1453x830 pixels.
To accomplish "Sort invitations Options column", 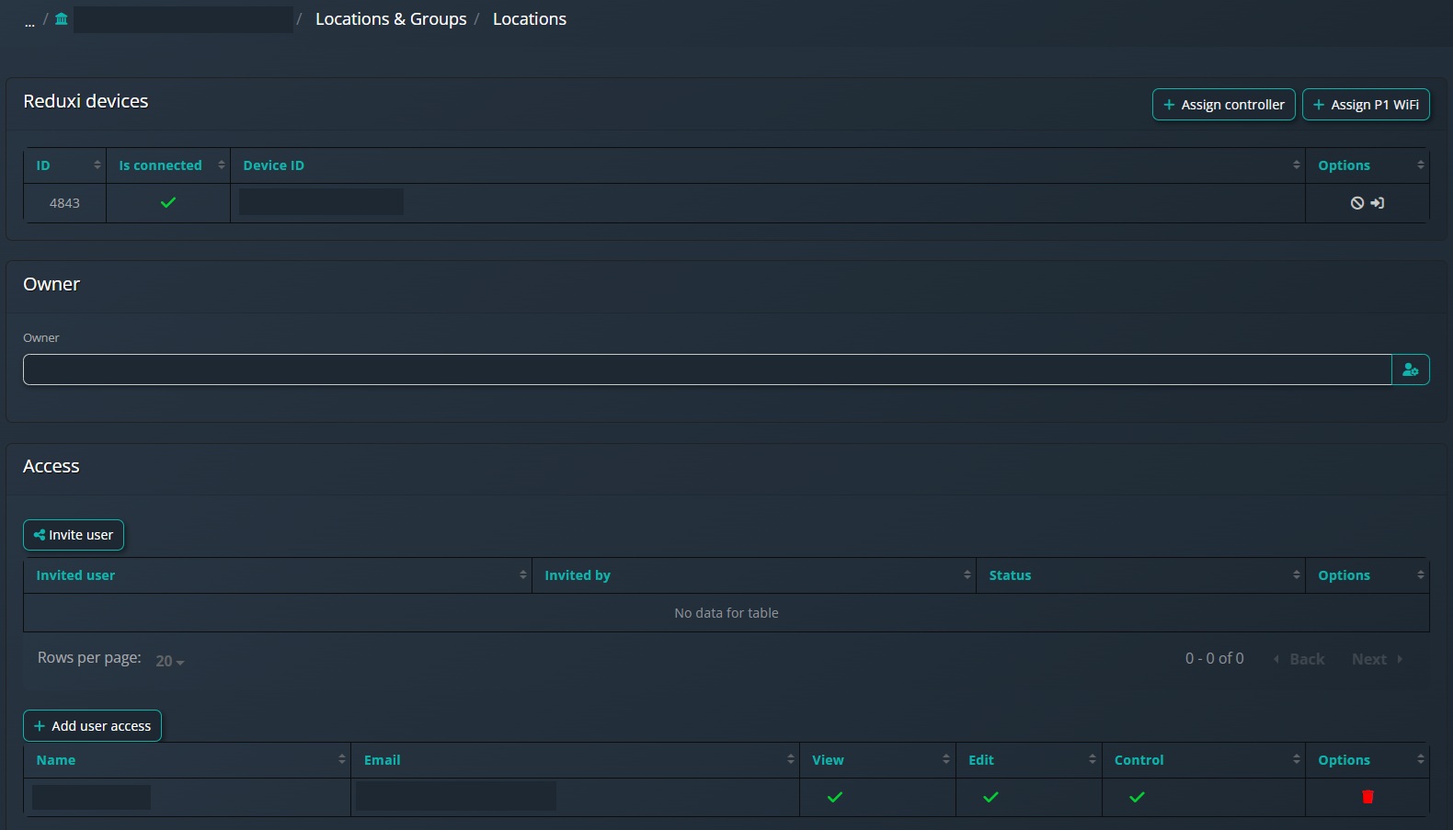I will (1367, 575).
